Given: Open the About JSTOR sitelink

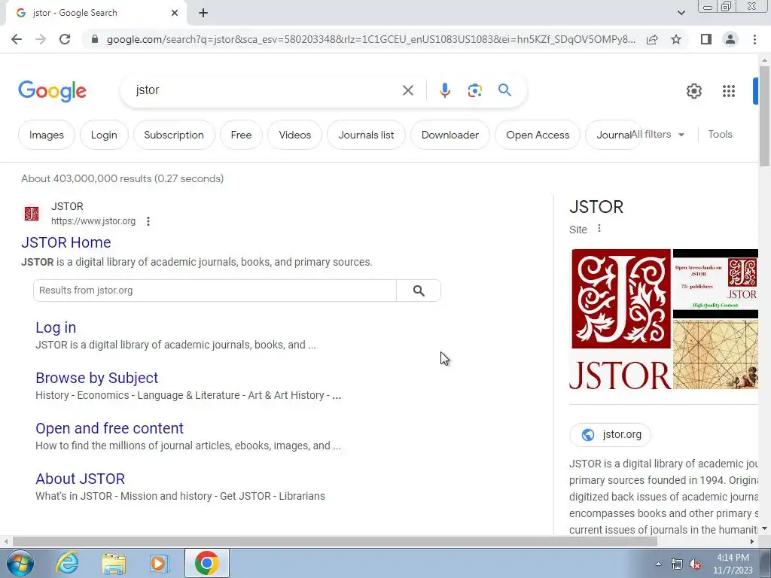Looking at the screenshot, I should click(x=80, y=478).
